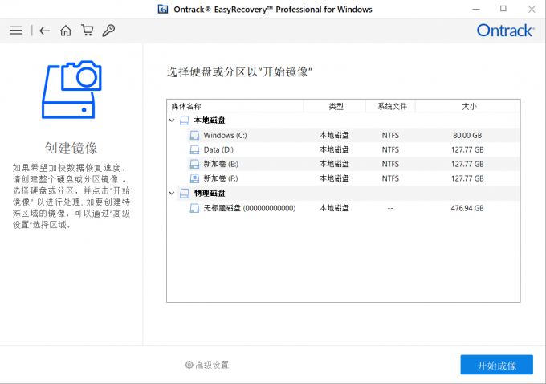This screenshot has height=384, width=546.
Task: Click the gear icon beside 高级设置
Action: pos(189,365)
